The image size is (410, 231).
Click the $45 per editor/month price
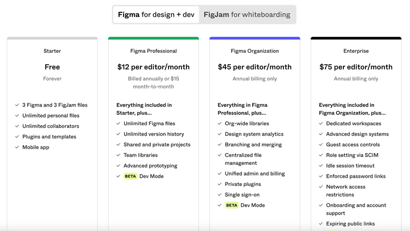(x=255, y=67)
